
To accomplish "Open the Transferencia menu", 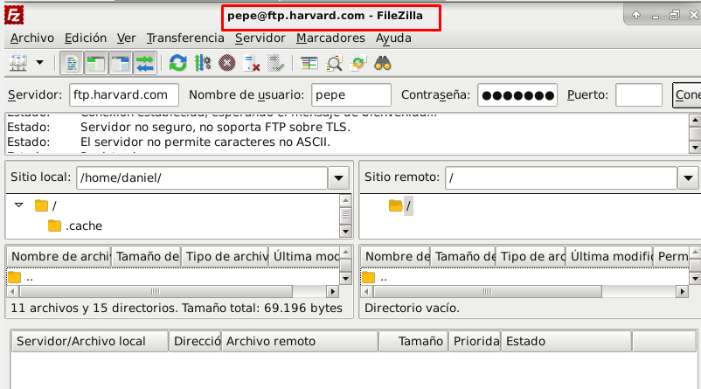I will [185, 38].
